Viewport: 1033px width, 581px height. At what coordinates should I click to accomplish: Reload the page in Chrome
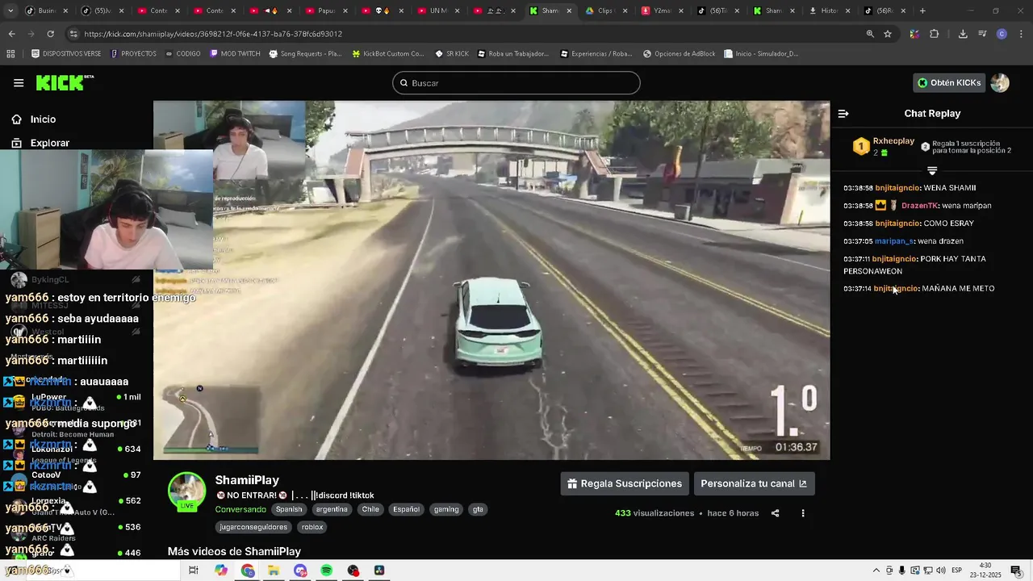coord(50,34)
